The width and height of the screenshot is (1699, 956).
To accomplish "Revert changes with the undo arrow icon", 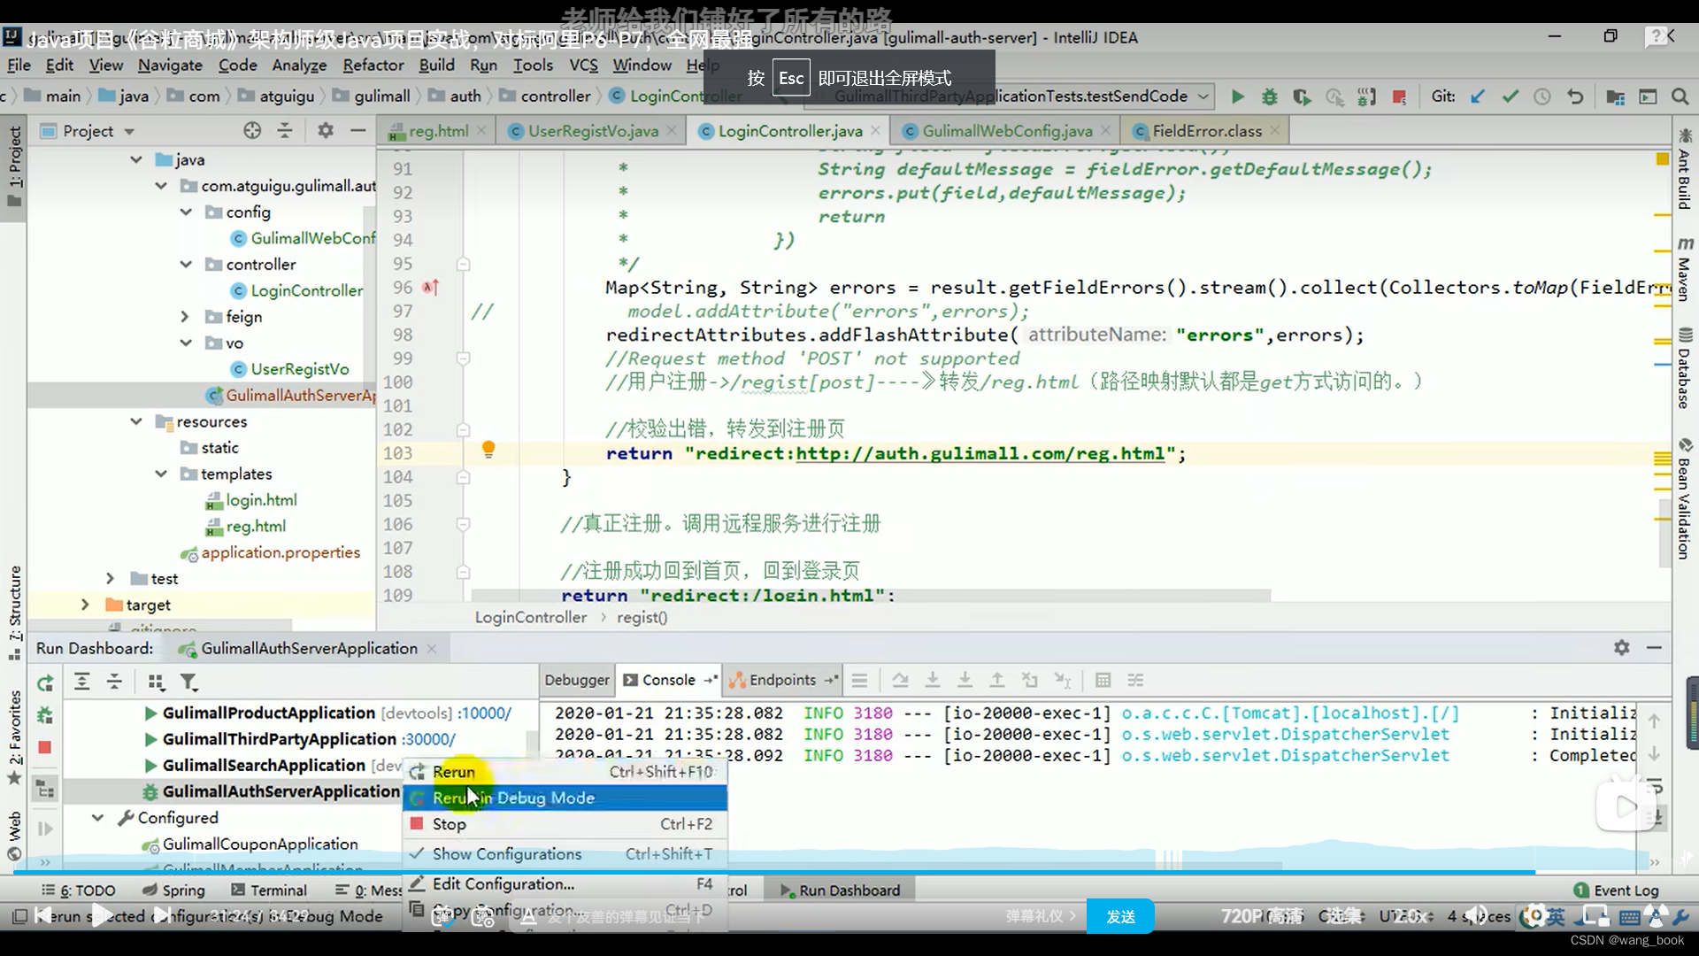I will click(1575, 96).
